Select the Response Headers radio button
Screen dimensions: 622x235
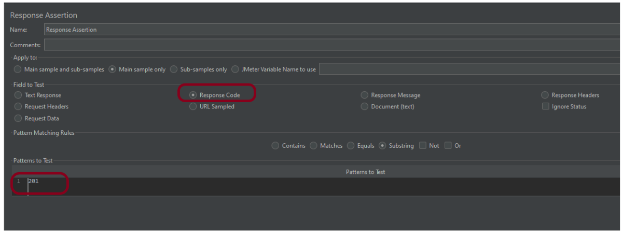(545, 95)
